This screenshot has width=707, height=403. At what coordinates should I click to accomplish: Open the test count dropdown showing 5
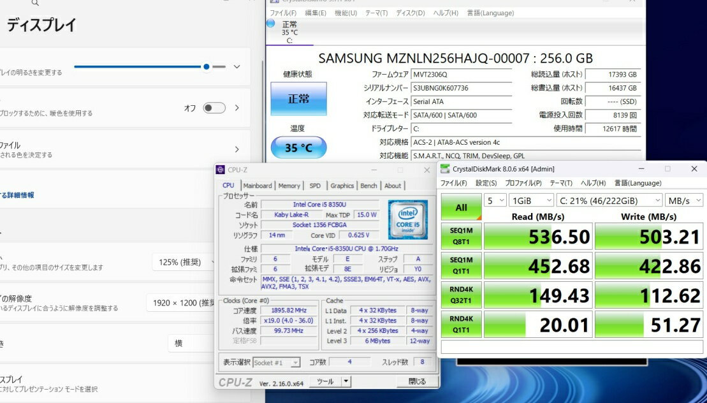point(493,200)
